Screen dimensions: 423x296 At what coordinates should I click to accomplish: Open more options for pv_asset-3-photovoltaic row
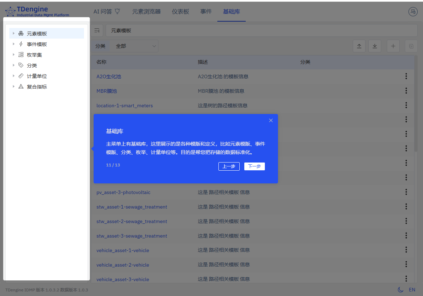[406, 192]
